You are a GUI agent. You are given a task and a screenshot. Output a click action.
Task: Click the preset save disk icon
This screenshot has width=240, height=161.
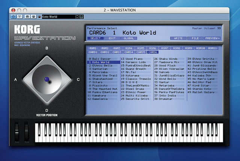[81, 17]
